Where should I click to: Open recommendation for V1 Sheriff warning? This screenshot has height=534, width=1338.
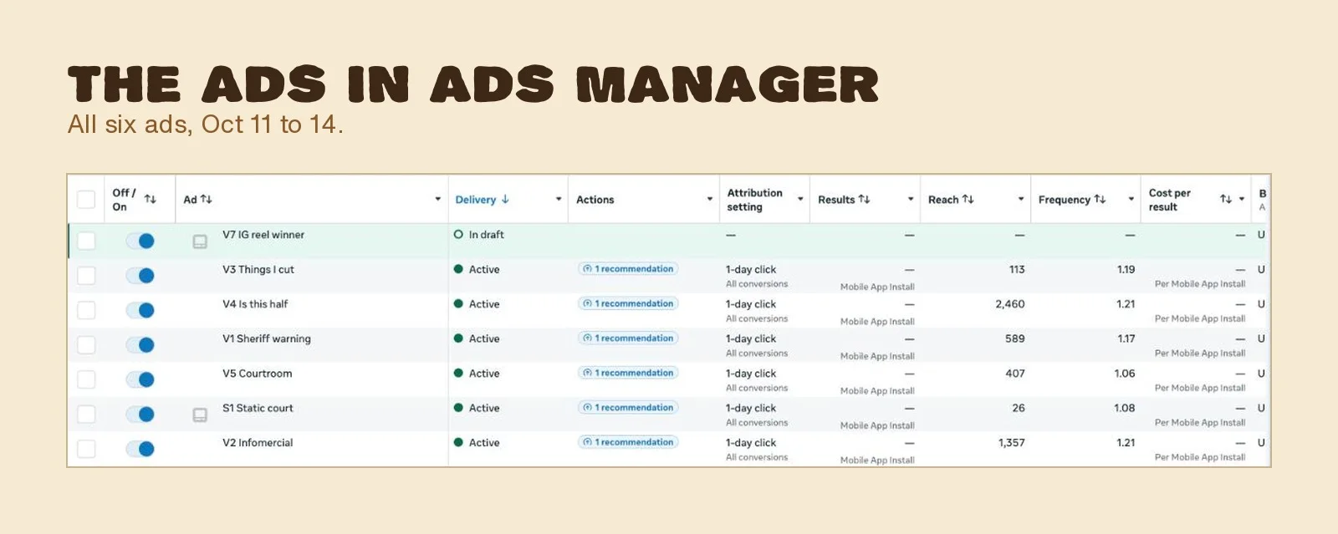click(x=628, y=338)
